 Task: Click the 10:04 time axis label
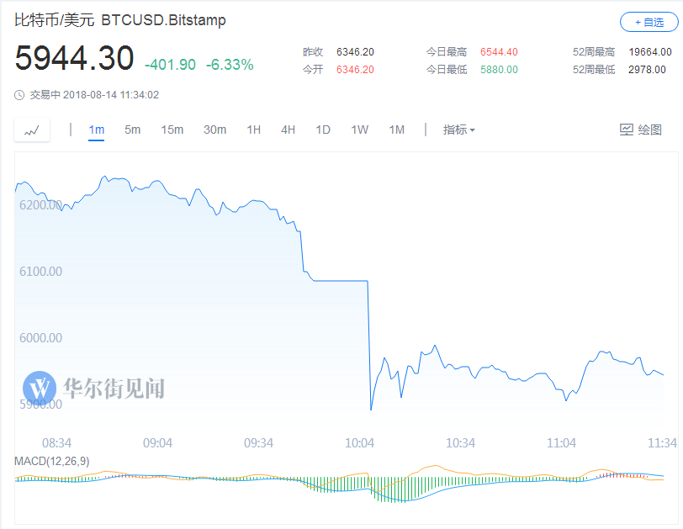click(x=359, y=443)
